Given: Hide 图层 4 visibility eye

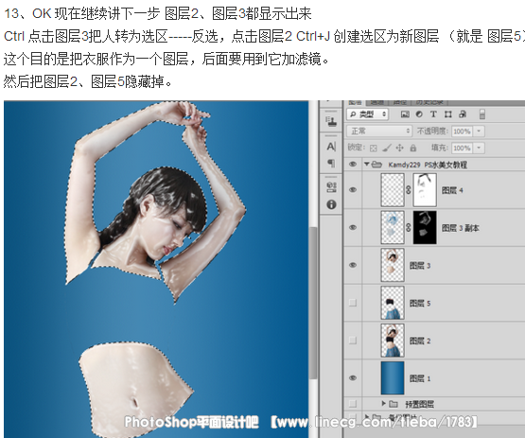Looking at the screenshot, I should (x=353, y=190).
